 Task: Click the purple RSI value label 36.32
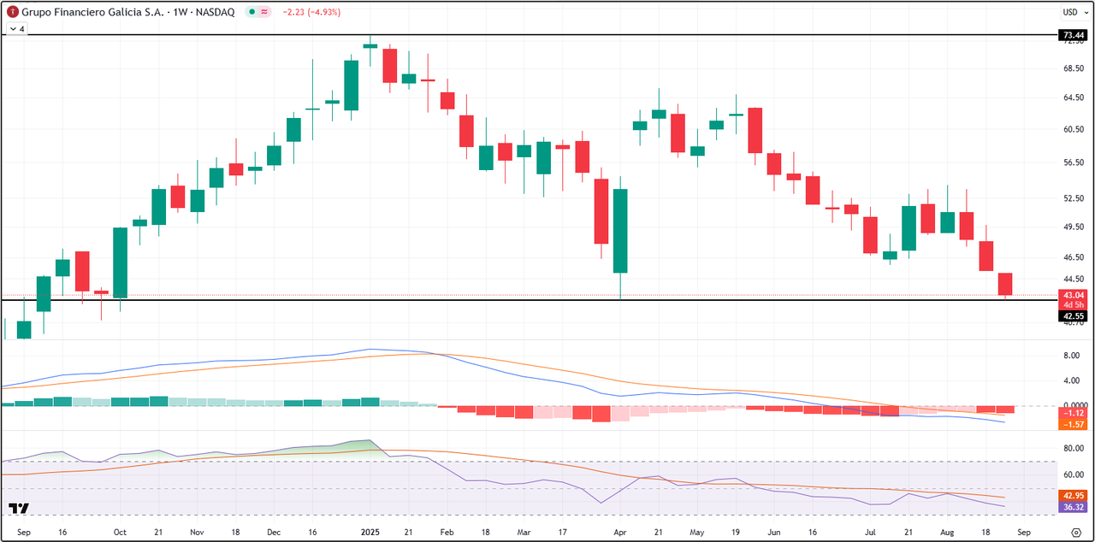[1072, 507]
